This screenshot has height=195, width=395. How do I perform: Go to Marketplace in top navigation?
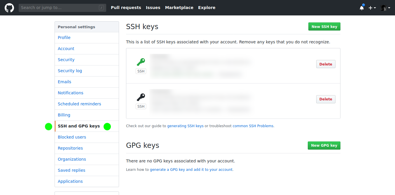[179, 8]
